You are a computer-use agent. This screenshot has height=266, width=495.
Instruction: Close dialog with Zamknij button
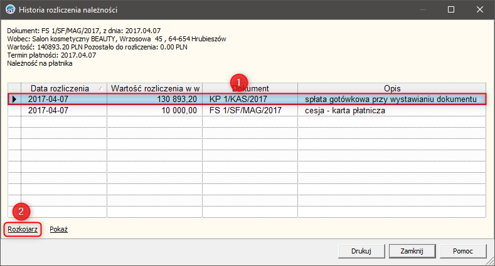(x=412, y=251)
